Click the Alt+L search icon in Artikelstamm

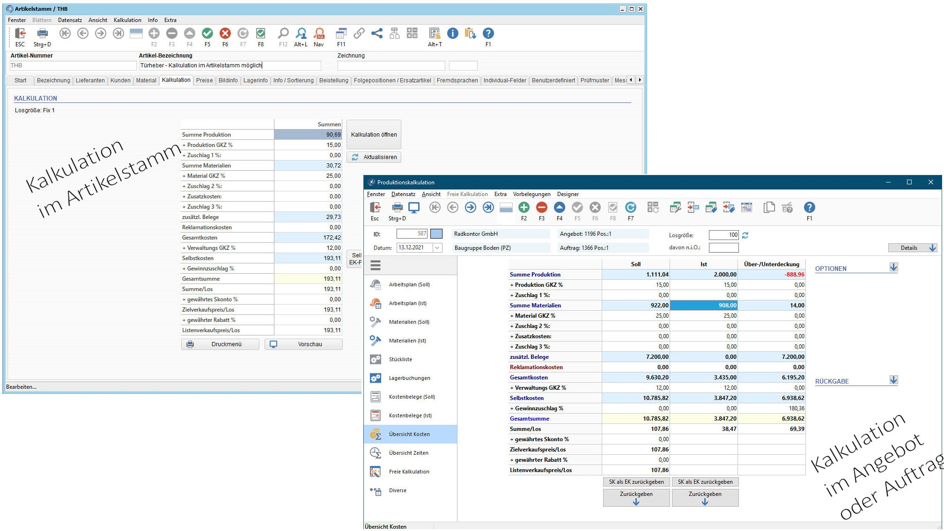(301, 34)
